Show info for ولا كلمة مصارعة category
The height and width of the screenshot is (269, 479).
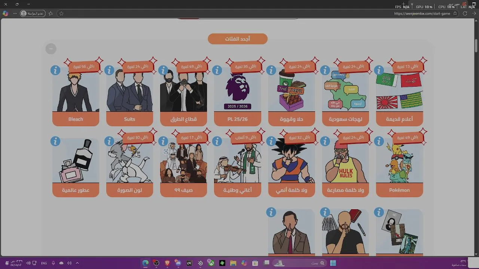click(x=325, y=141)
